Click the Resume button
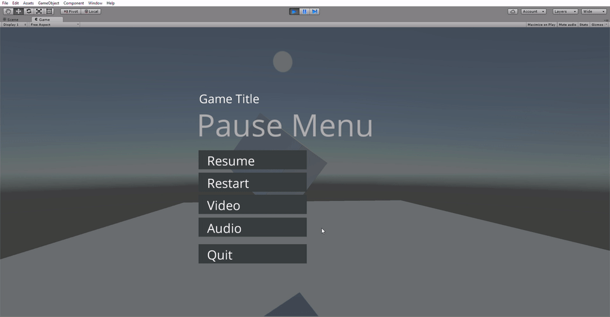 (x=252, y=160)
